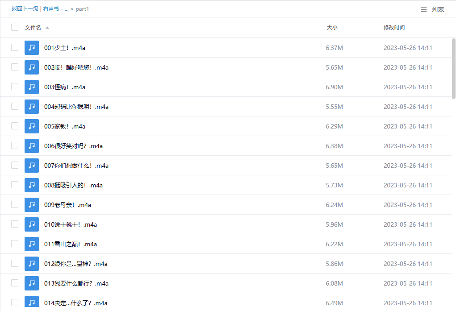The width and height of the screenshot is (456, 311).
Task: Toggle checkbox for 010说干就干!.m4a
Action: (x=15, y=224)
